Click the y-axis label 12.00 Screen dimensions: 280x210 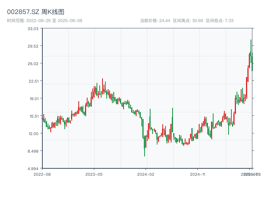34,134
